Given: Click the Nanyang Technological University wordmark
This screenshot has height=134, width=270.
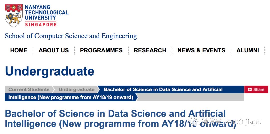Looking at the screenshot, I should [x=47, y=13].
